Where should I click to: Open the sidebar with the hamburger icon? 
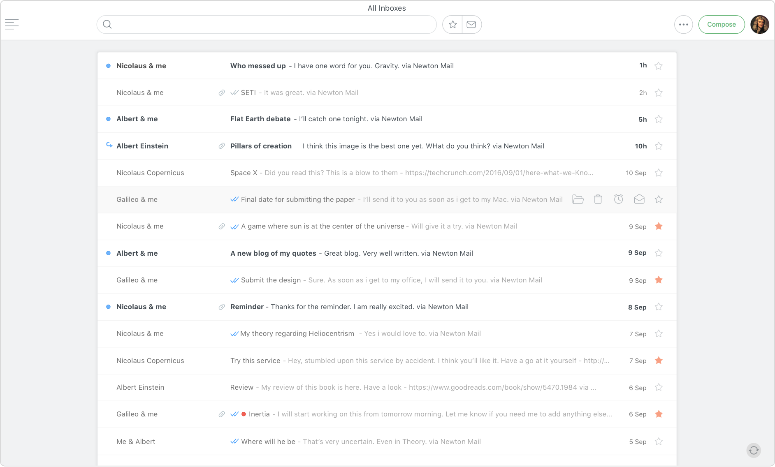(x=12, y=24)
